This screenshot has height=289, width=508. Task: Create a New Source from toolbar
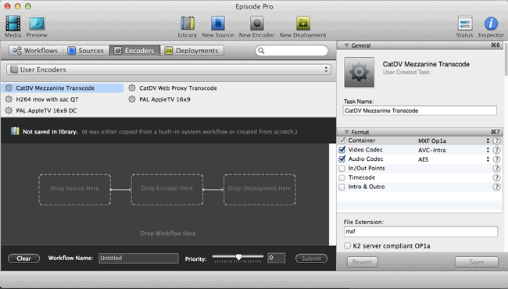pos(218,23)
